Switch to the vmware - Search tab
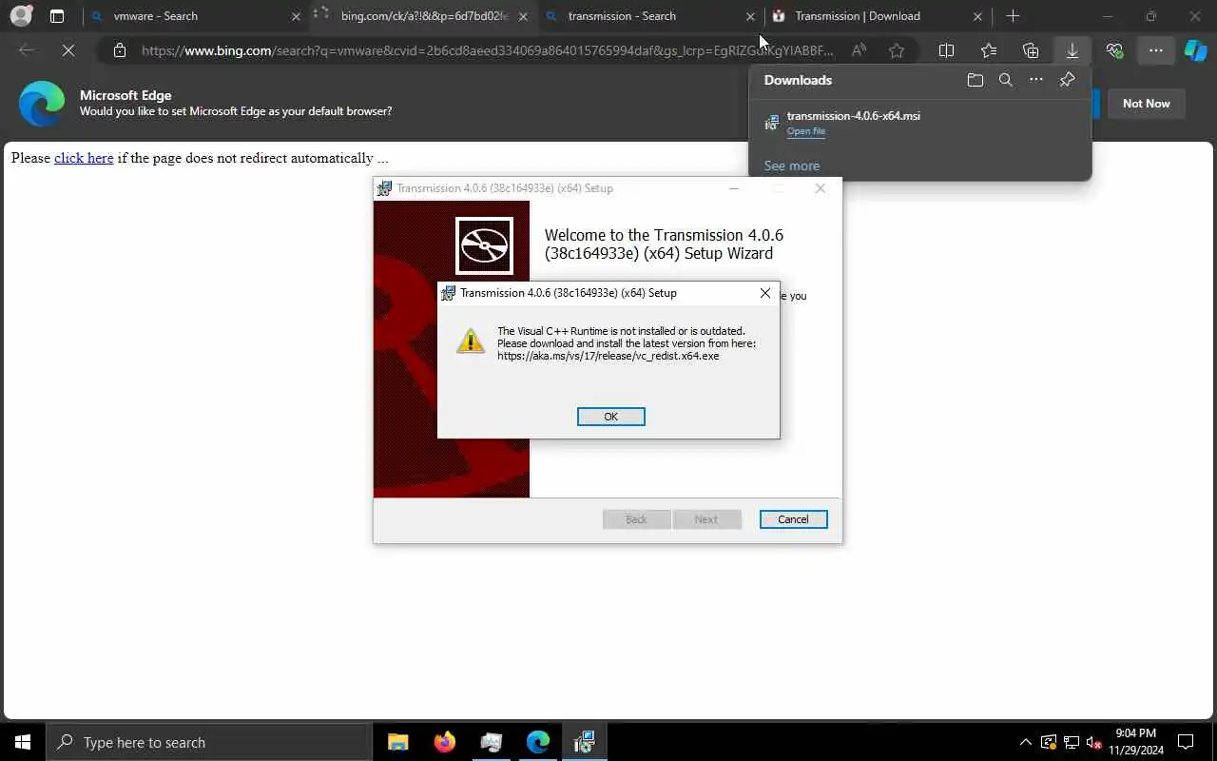The width and height of the screenshot is (1217, 761). pyautogui.click(x=195, y=16)
